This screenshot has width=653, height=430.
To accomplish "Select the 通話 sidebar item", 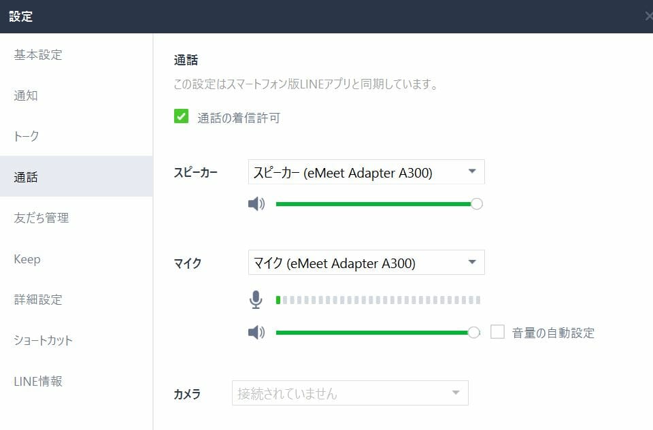I will point(26,178).
